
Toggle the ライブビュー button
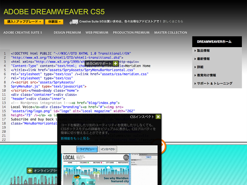[x=87, y=149]
